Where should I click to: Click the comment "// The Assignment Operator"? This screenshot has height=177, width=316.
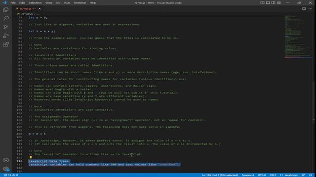[x=53, y=117]
